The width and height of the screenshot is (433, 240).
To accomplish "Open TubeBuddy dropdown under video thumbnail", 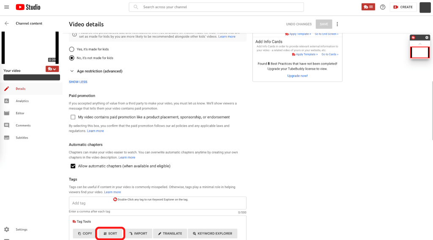I will 52,69.
